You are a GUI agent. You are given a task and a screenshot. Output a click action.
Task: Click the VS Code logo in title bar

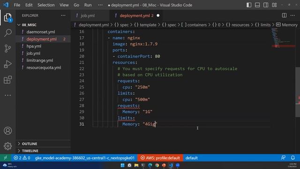[x=6, y=5]
